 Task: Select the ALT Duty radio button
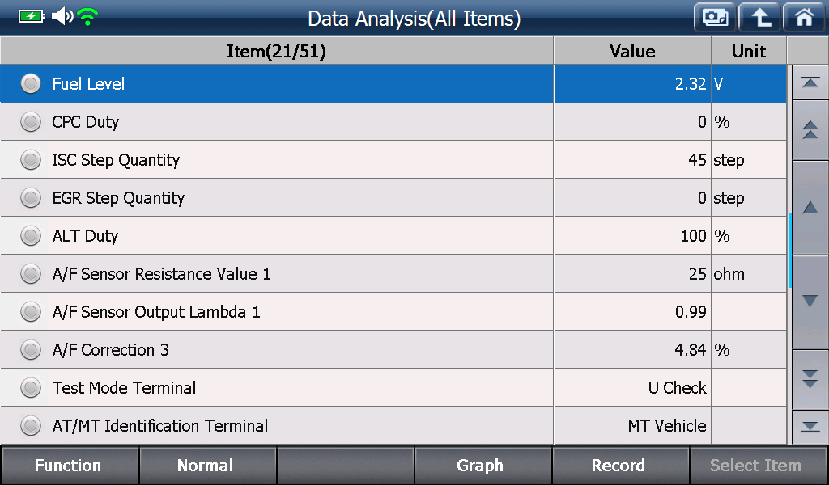point(31,235)
